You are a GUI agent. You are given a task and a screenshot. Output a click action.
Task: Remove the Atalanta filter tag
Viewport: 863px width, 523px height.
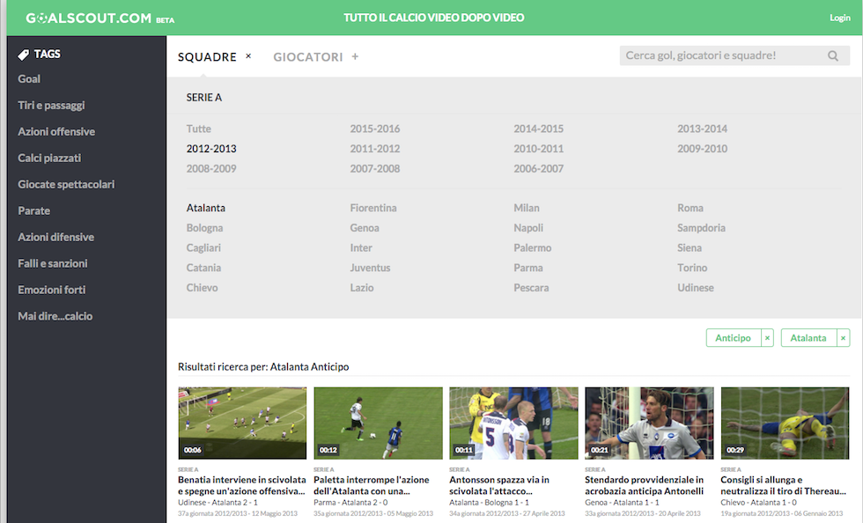[x=843, y=338]
